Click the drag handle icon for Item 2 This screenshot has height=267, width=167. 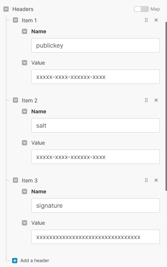146,100
